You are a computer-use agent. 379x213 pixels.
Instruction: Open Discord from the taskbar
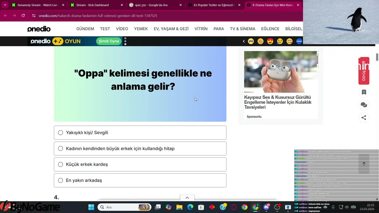(266, 207)
